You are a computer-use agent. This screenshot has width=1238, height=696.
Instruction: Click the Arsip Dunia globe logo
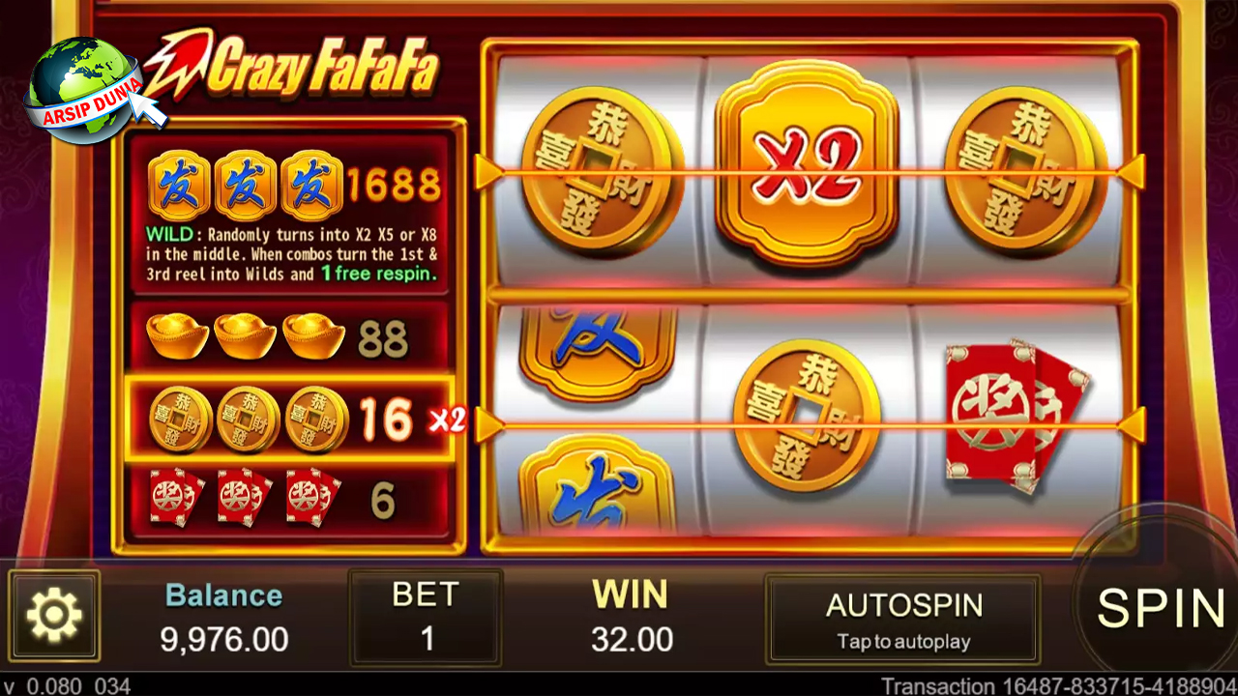89,89
